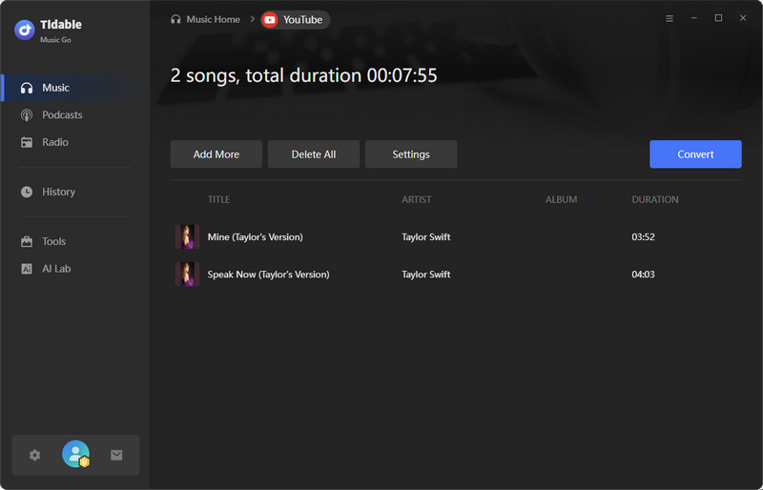Click the YouTube breadcrumb label
The image size is (763, 490).
click(302, 20)
